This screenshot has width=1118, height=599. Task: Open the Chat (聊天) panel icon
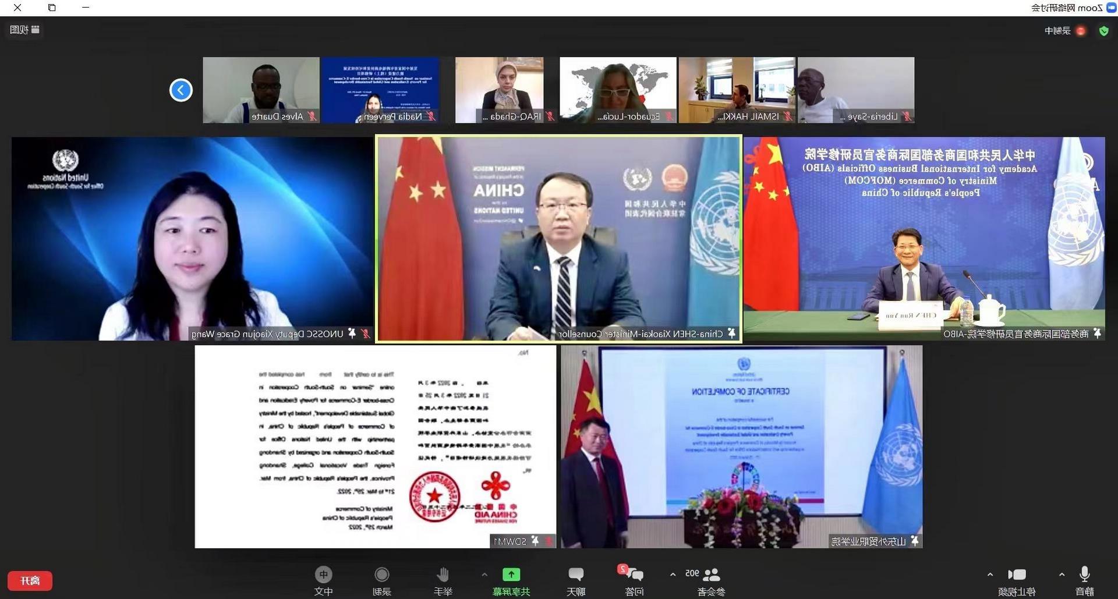tap(576, 575)
